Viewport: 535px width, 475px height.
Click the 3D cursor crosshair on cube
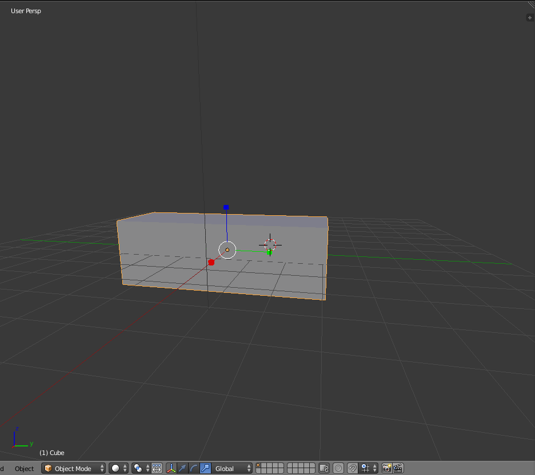coord(270,244)
